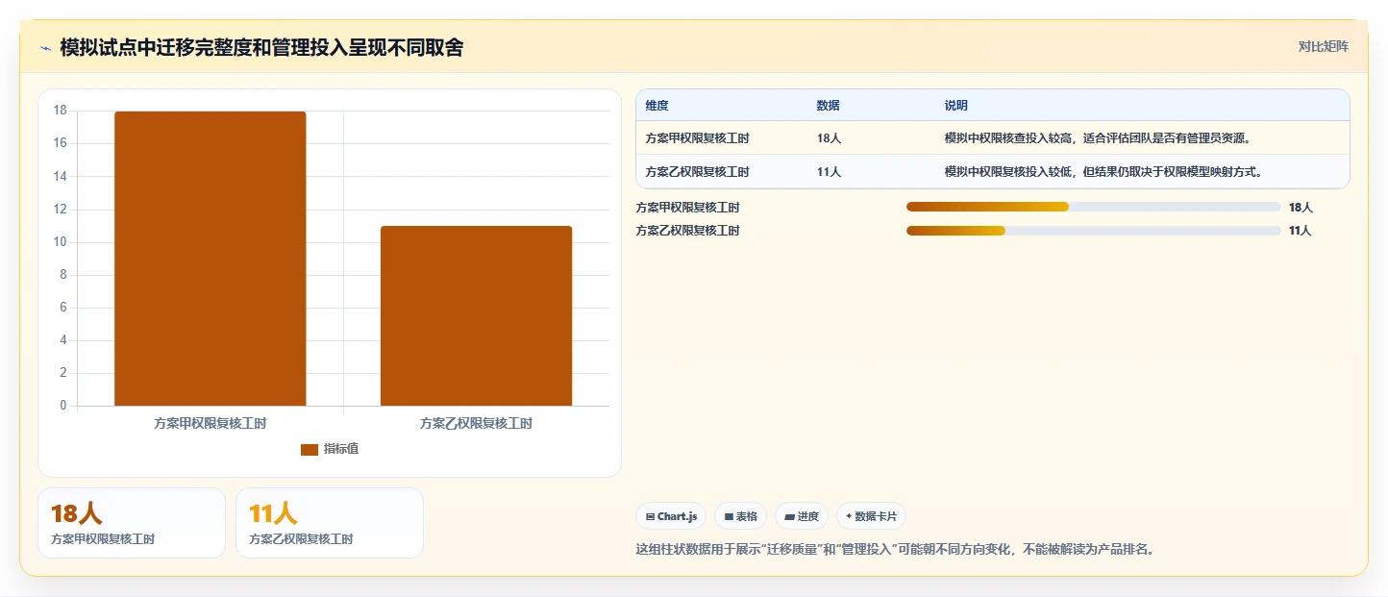Toggle the 指标值 legend label
Image resolution: width=1388 pixels, height=597 pixels.
point(341,449)
